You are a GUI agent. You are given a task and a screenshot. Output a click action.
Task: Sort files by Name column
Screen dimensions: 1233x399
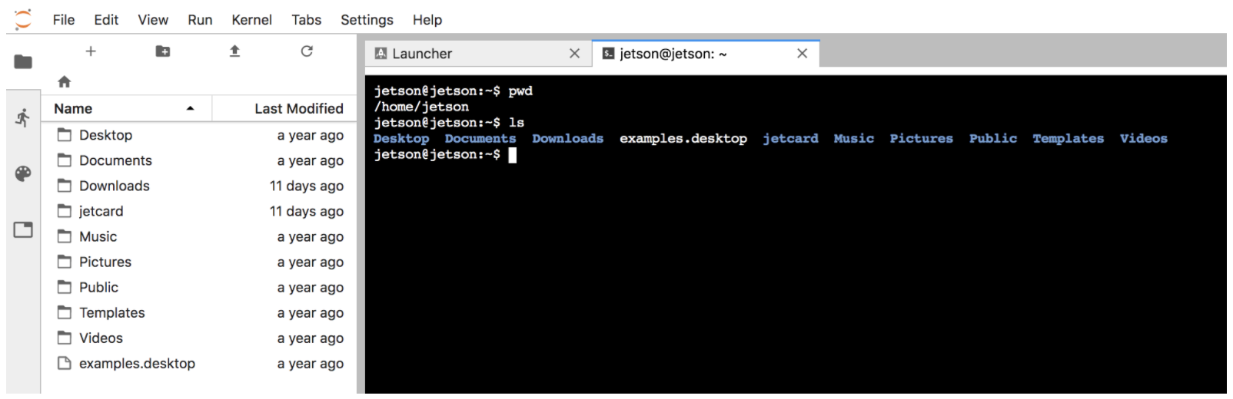coord(74,109)
